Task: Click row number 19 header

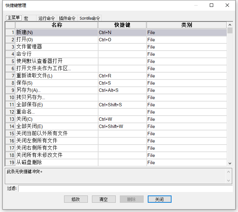Action: [x=10, y=162]
